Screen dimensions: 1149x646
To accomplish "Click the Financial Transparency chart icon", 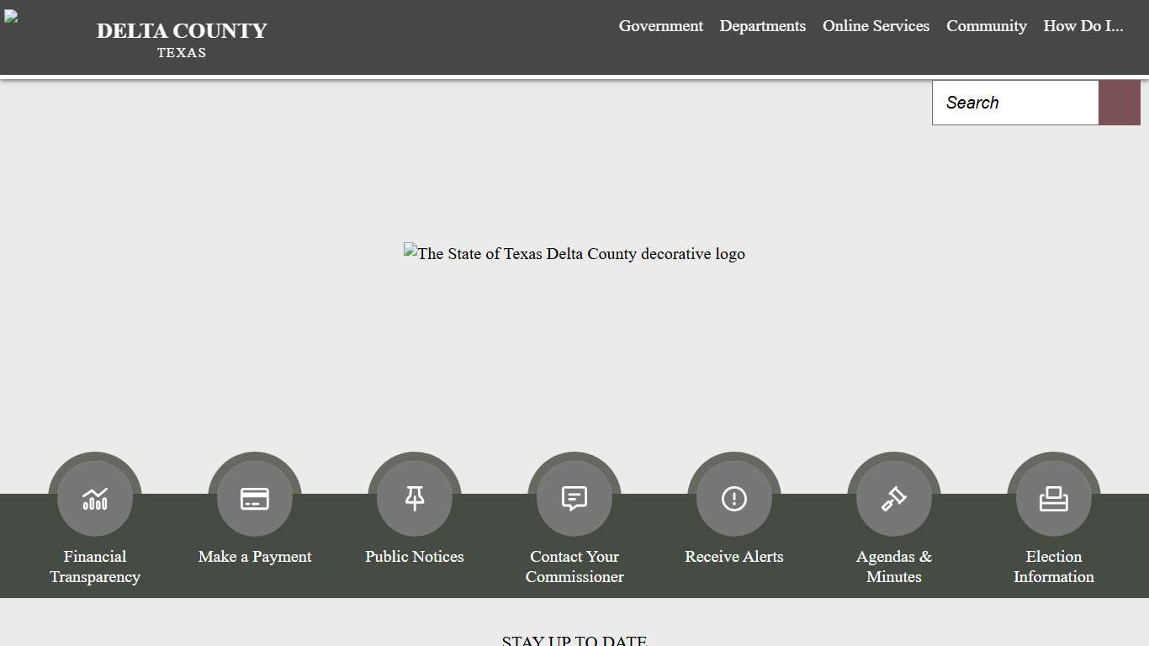I will point(94,496).
